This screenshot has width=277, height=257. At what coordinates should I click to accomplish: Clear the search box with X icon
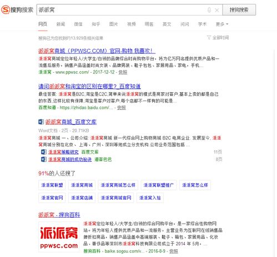(217, 10)
